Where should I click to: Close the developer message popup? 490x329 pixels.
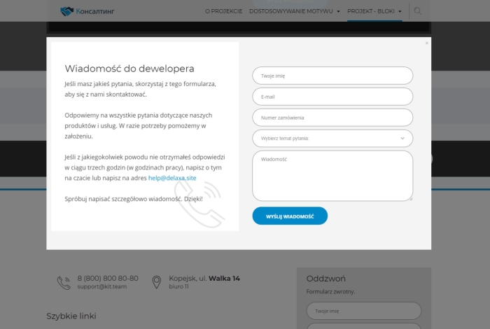pyautogui.click(x=426, y=43)
